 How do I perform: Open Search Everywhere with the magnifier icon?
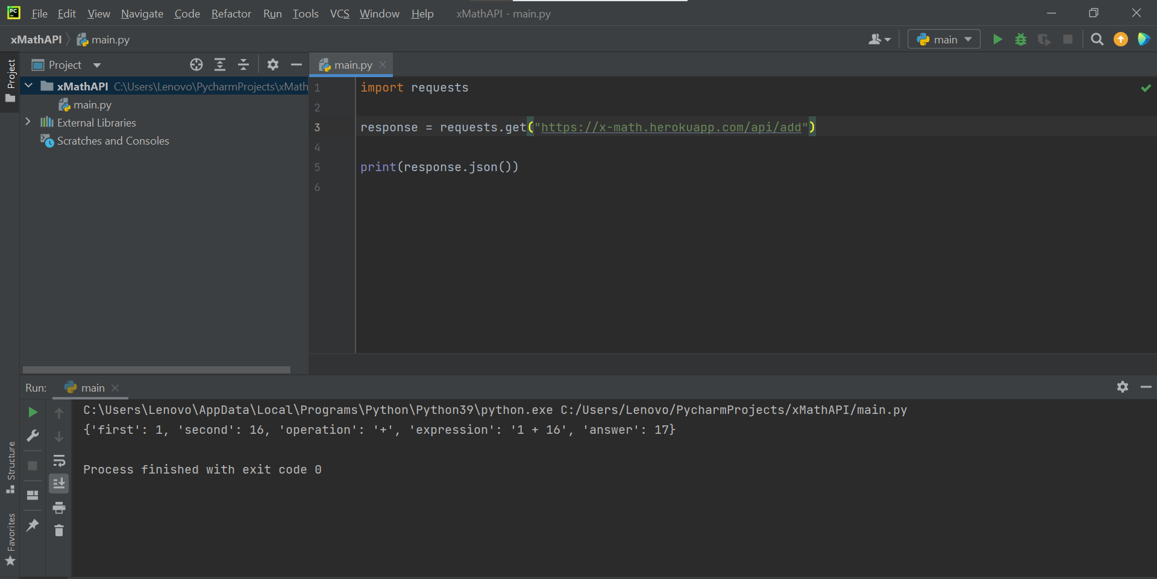click(1097, 39)
